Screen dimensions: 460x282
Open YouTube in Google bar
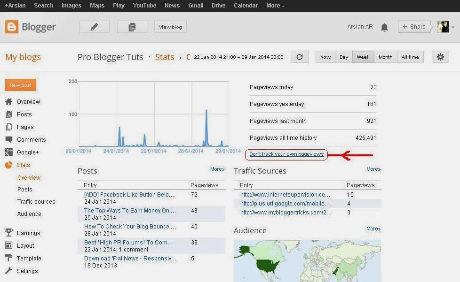(x=144, y=6)
